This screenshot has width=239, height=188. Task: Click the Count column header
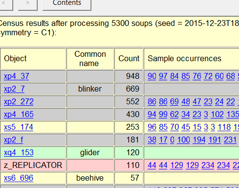pos(129,59)
